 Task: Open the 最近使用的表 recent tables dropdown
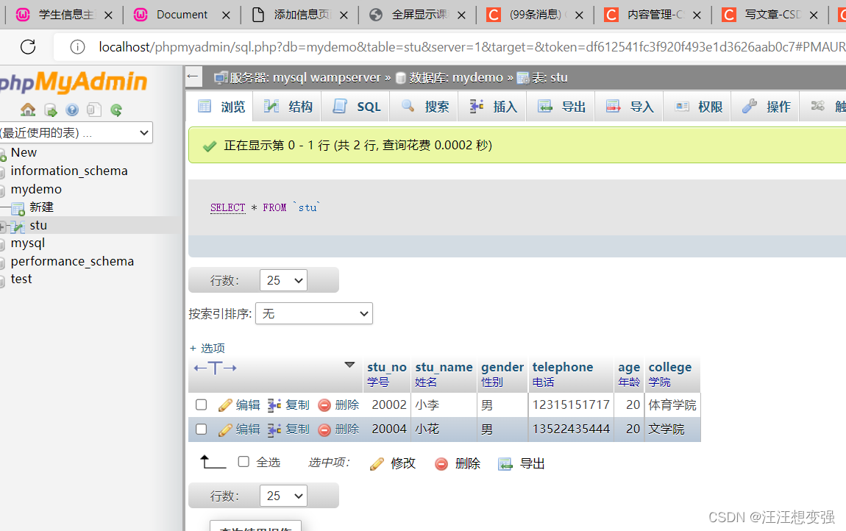tap(76, 132)
